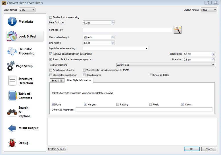Uncheck the Fonts style filter
This screenshot has height=155, width=221.
(53, 104)
